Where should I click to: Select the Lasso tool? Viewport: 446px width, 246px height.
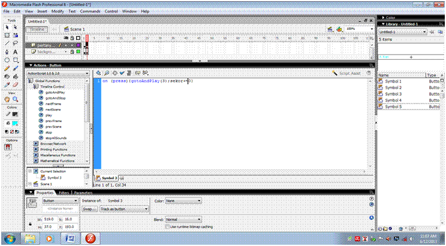(16, 44)
